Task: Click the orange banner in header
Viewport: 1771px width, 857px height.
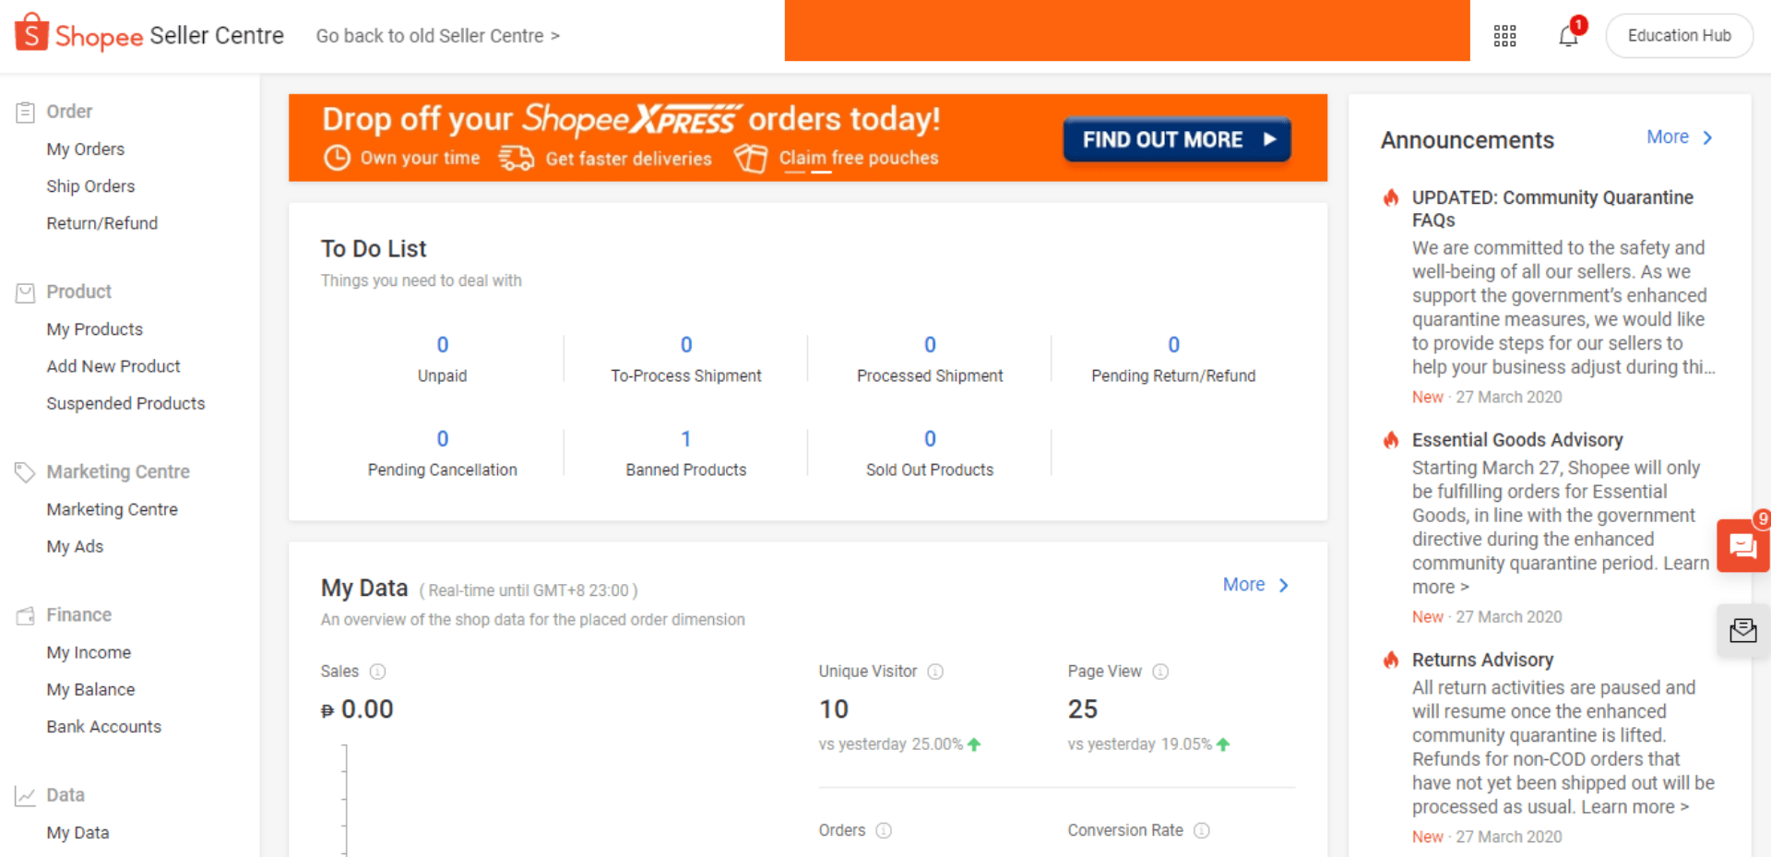Action: pyautogui.click(x=1127, y=30)
